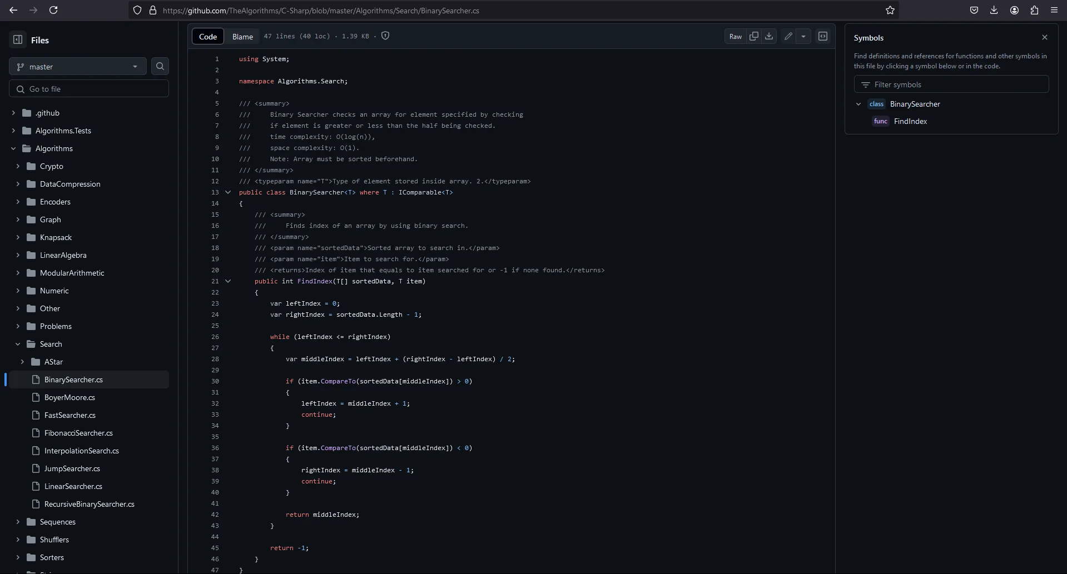This screenshot has height=574, width=1067.
Task: Reload the current page
Action: coord(53,10)
